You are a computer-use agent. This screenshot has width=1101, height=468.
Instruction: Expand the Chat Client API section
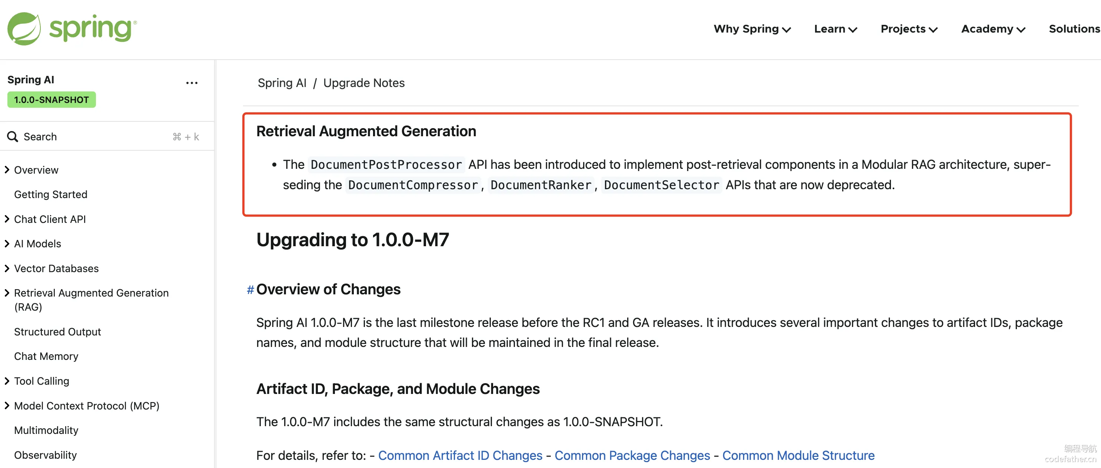pyautogui.click(x=7, y=219)
